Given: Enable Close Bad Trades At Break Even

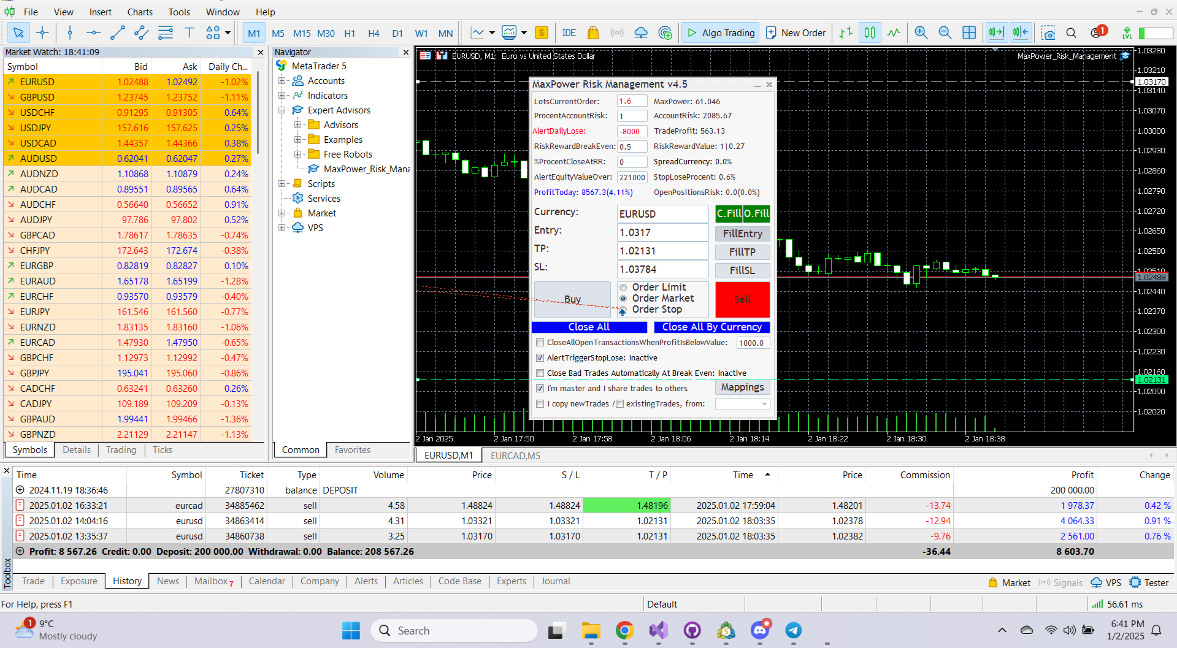Looking at the screenshot, I should tap(540, 373).
